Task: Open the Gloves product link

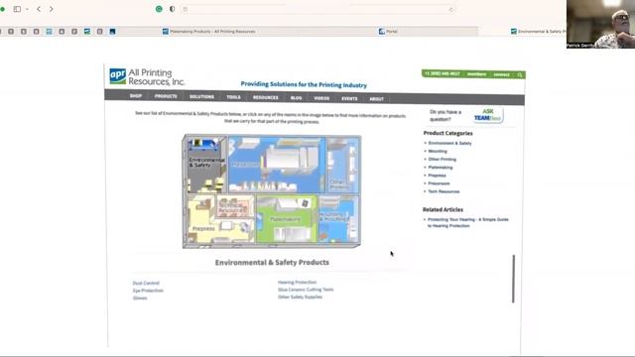Action: tap(140, 297)
